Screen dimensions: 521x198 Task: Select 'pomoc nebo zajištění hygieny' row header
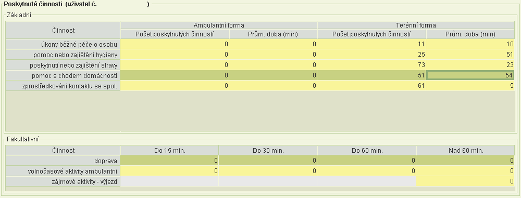tap(63, 55)
